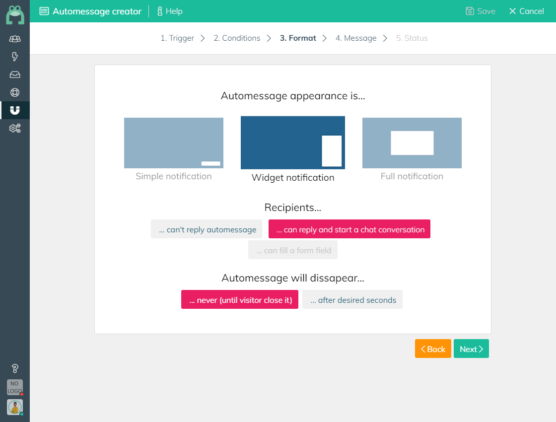
Task: Click the question mark icon in sidebar
Action: click(15, 368)
